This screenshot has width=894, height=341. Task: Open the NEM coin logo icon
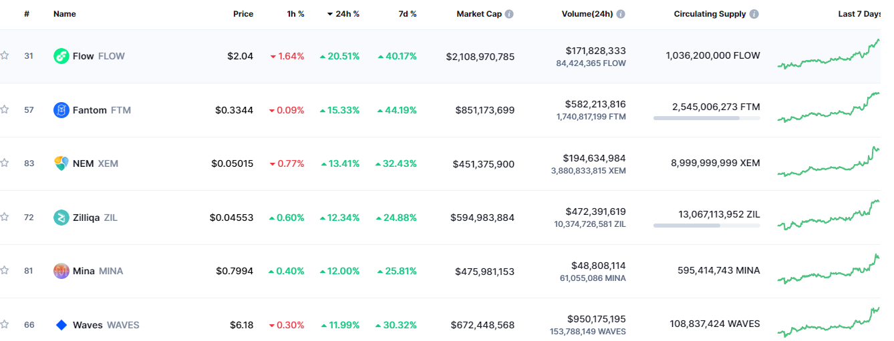click(61, 163)
